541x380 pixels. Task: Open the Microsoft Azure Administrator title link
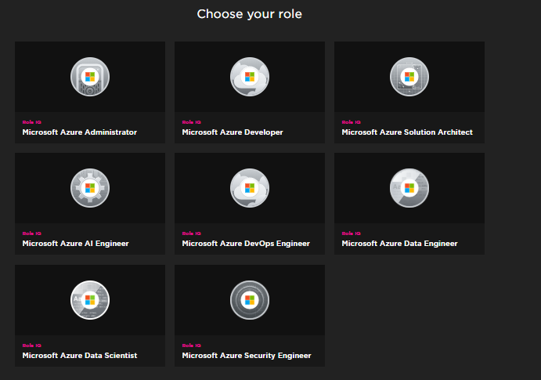click(79, 132)
